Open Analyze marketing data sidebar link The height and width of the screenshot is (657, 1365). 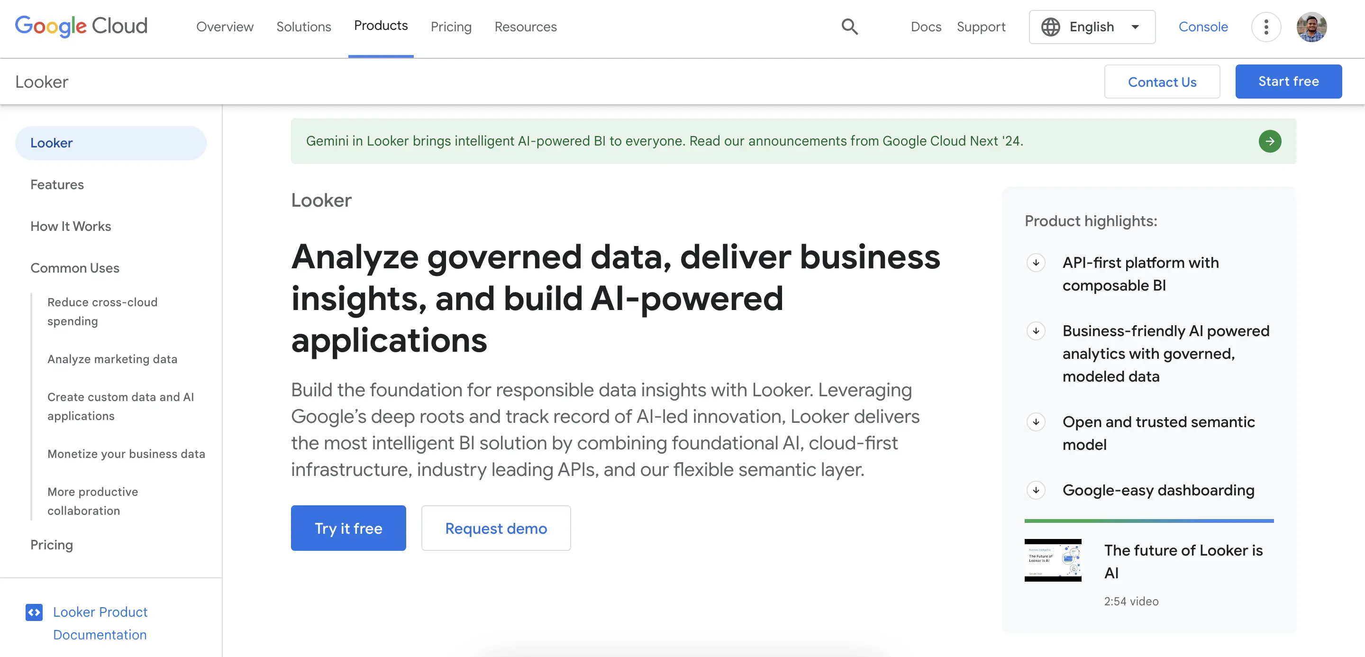[x=112, y=359]
